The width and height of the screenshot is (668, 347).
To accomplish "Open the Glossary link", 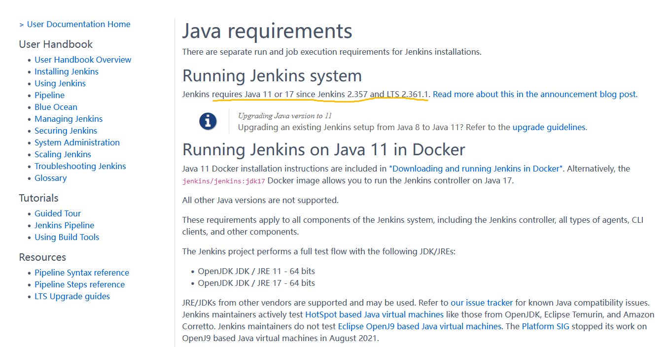I will [50, 178].
